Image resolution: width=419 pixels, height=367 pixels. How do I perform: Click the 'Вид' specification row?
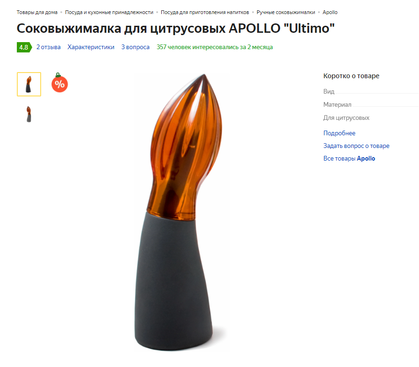[x=371, y=91]
